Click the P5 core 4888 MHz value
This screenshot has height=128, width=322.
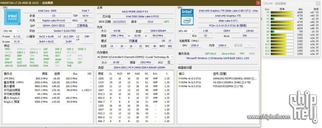(300, 28)
